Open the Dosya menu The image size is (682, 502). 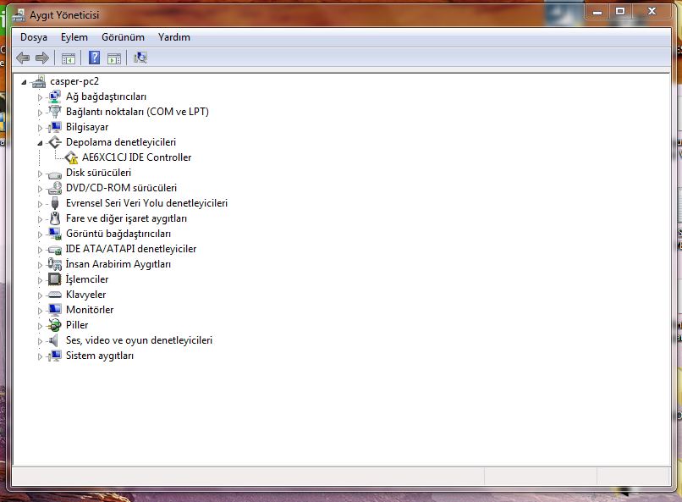[x=34, y=37]
